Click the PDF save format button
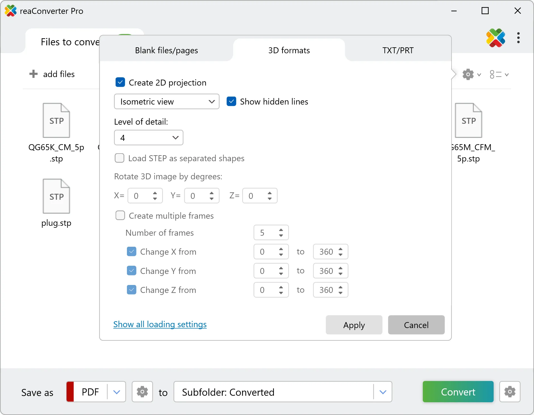The width and height of the screenshot is (534, 415). click(90, 392)
